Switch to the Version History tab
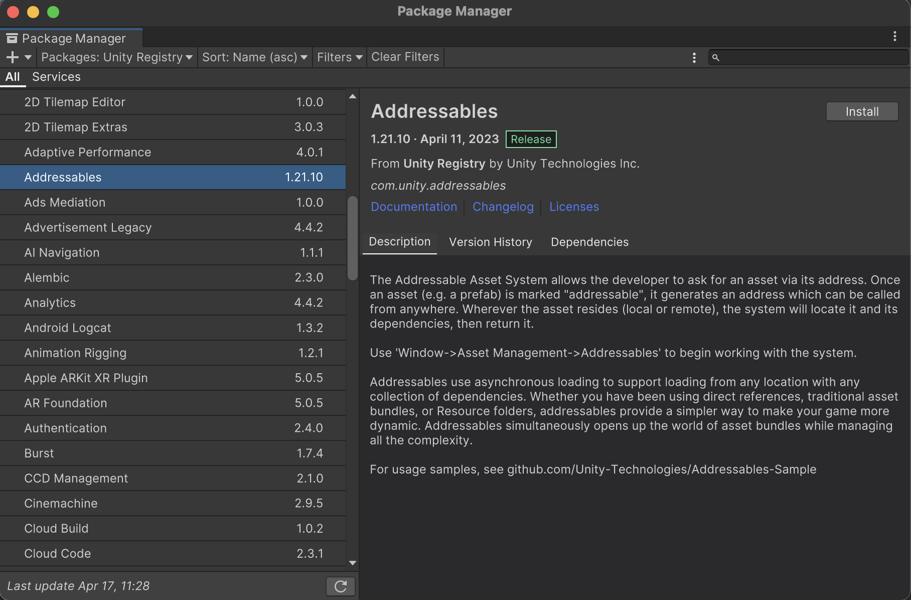This screenshot has width=911, height=600. point(490,242)
